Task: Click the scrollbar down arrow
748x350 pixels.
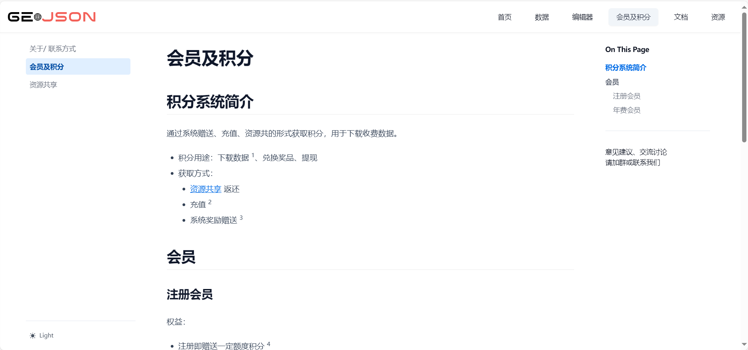Action: coord(744,345)
